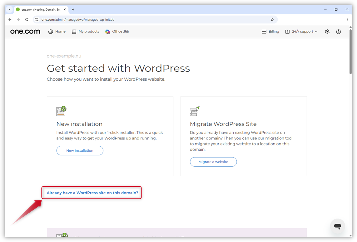Click the Billing card icon
Screen dimensions: 357x242
[264, 32]
